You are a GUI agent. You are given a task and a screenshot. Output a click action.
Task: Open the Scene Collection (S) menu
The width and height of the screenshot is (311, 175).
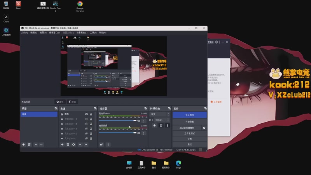[x=82, y=33]
